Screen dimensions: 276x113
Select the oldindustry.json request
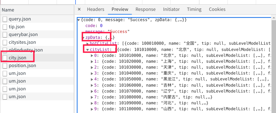pyautogui.click(x=37, y=50)
